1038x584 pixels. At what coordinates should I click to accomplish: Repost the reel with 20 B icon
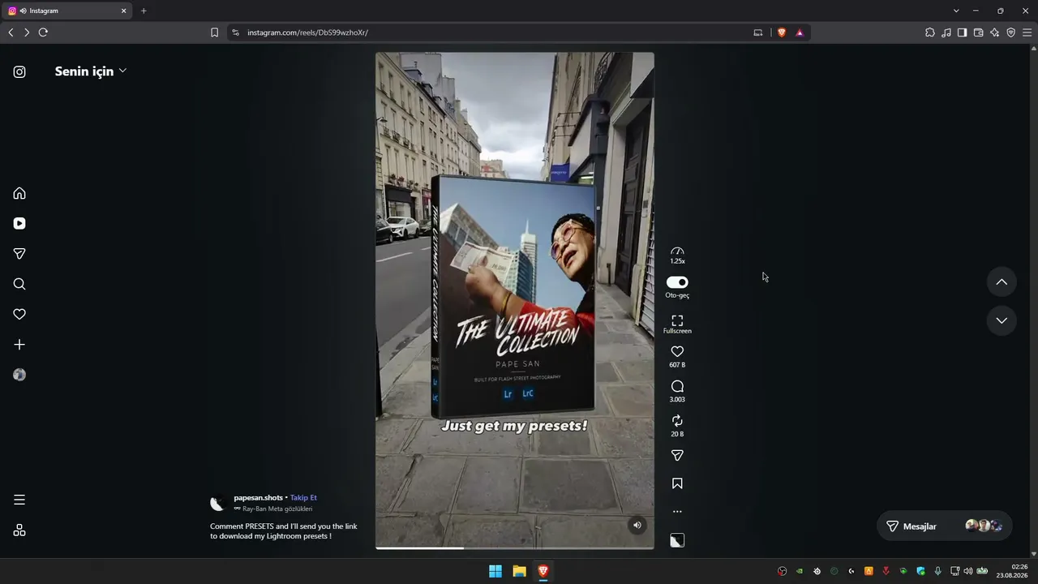tap(677, 421)
